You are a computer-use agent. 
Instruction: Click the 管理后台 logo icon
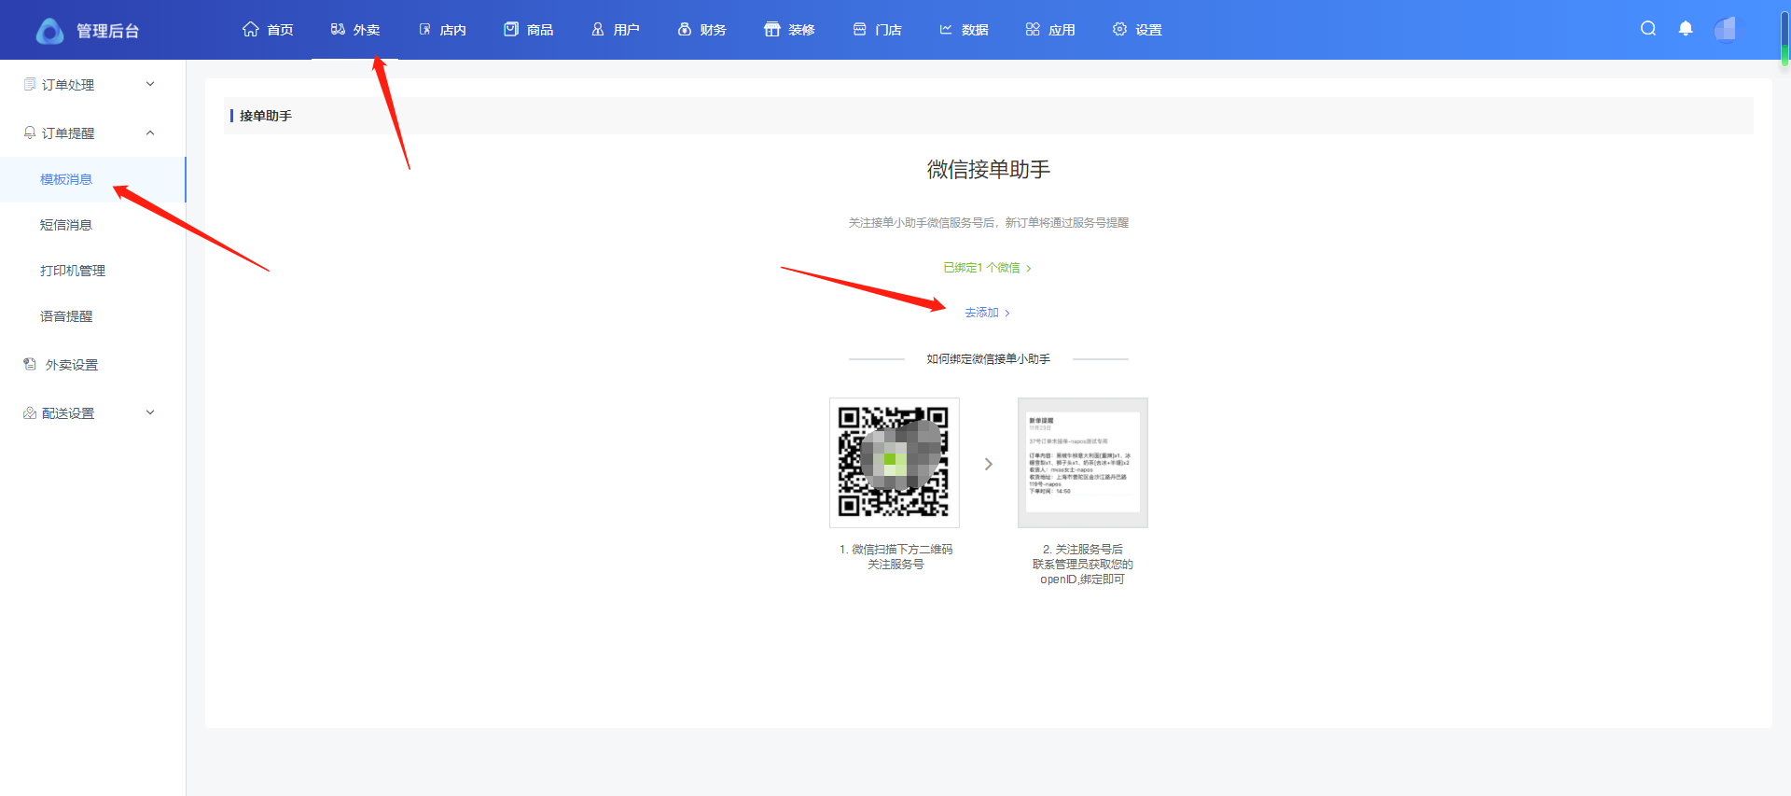(49, 31)
